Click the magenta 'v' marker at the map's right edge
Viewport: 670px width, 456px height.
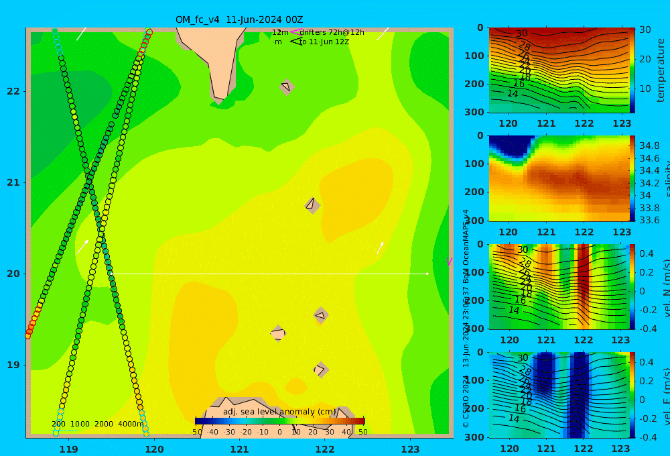449,262
